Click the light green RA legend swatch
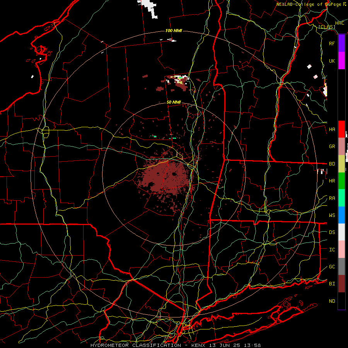348x348 pixels. point(341,198)
